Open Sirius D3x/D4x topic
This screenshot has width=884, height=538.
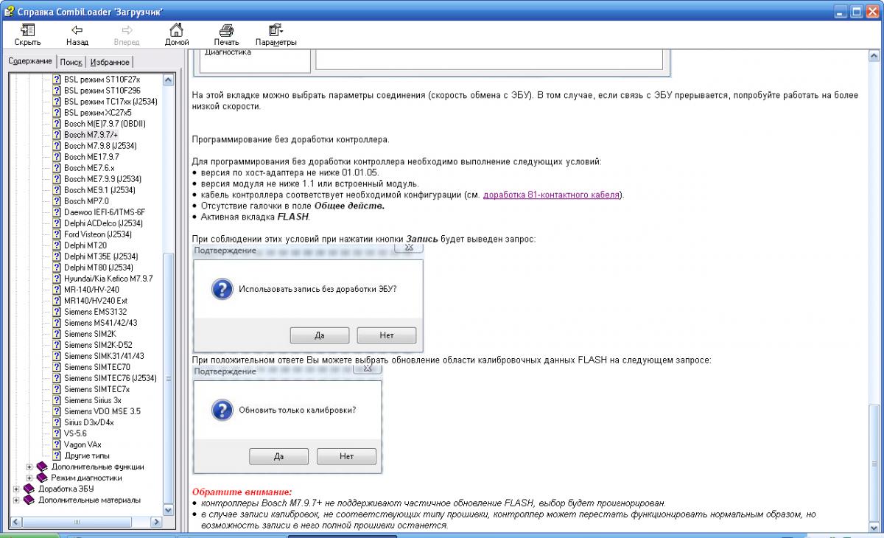coord(89,422)
